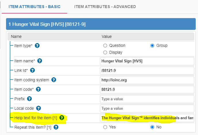
Task: Click the Local code label
Action: point(24,108)
